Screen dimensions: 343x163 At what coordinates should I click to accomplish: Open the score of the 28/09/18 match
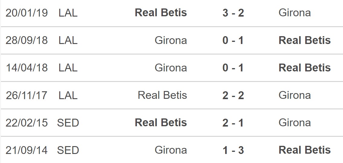[233, 40]
